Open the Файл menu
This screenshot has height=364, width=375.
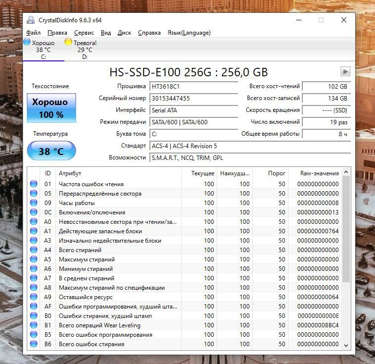[33, 33]
